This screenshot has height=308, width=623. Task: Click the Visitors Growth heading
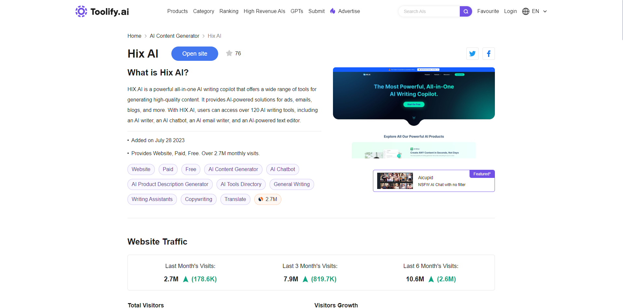point(336,305)
